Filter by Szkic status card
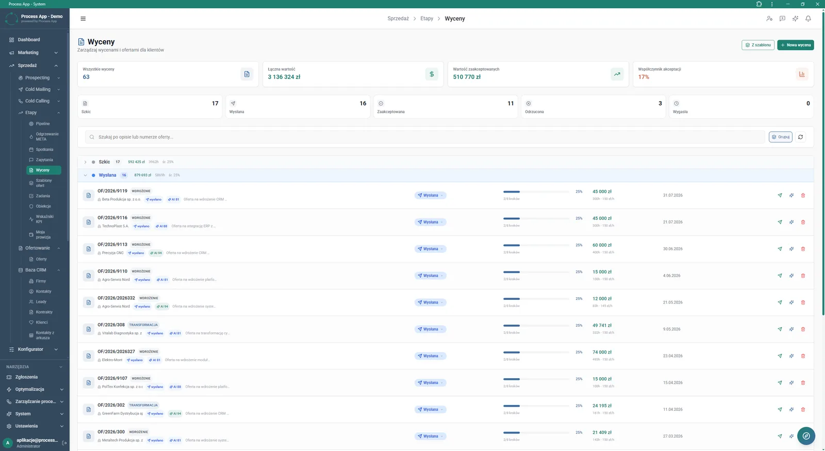The width and height of the screenshot is (825, 451). click(150, 107)
